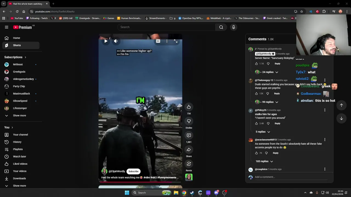Share the Short with arrow icon
351x197 pixels.
(x=189, y=149)
